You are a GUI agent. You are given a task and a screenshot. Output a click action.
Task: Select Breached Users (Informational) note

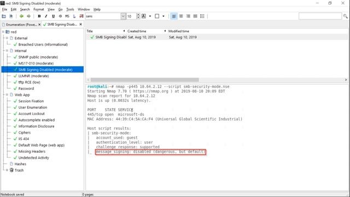tap(43, 44)
